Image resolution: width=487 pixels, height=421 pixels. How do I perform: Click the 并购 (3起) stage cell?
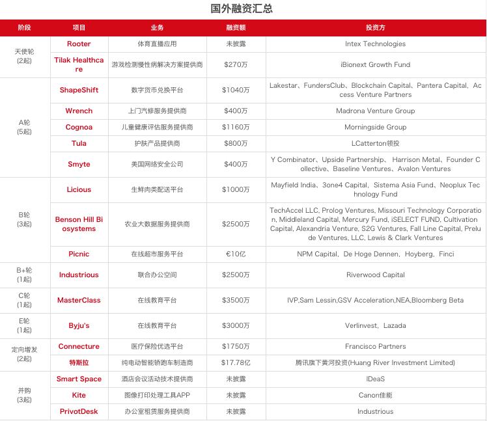pos(24,395)
